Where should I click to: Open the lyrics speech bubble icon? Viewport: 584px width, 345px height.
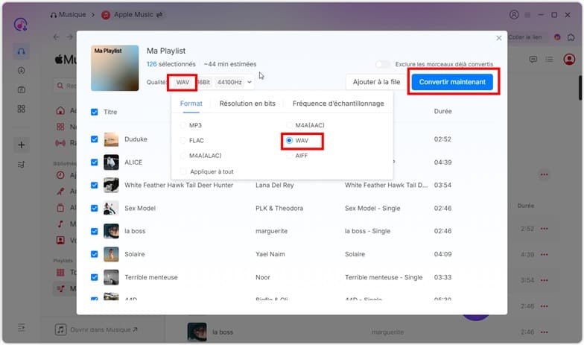point(533,60)
